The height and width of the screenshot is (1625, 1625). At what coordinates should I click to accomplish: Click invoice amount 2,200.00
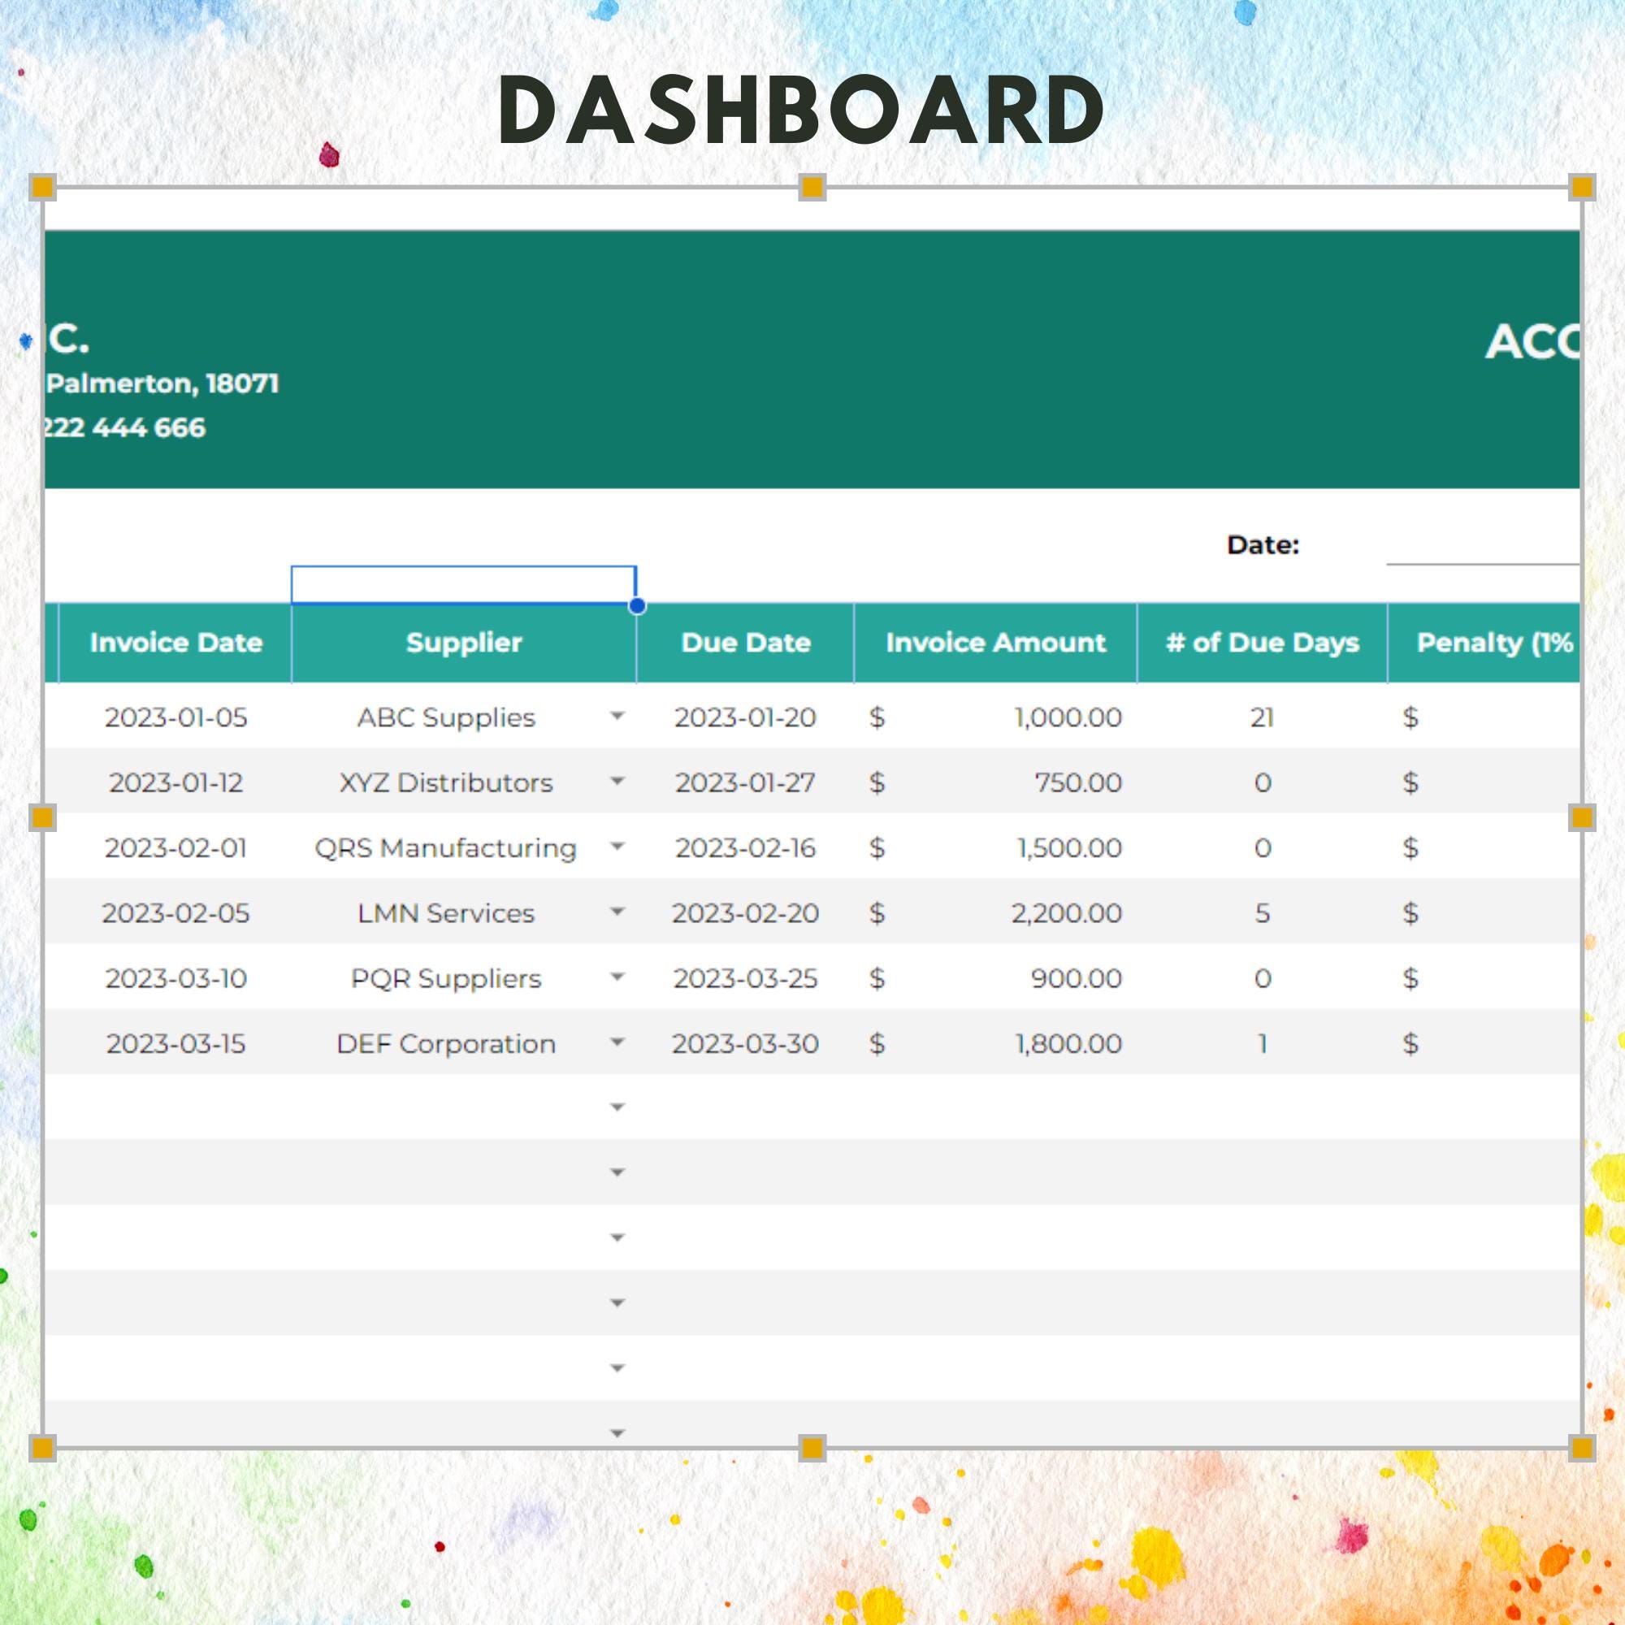pyautogui.click(x=1067, y=913)
